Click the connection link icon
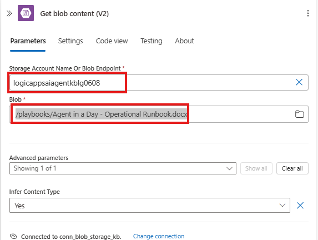The image size is (318, 240). pyautogui.click(x=13, y=237)
